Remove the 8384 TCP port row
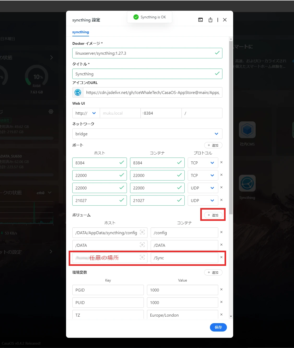The width and height of the screenshot is (294, 348). pyautogui.click(x=221, y=162)
